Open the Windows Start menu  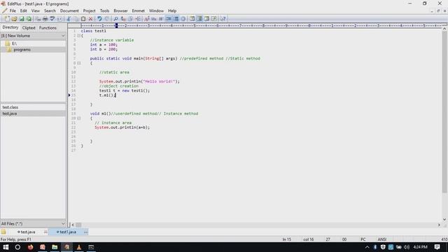pyautogui.click(x=6, y=247)
